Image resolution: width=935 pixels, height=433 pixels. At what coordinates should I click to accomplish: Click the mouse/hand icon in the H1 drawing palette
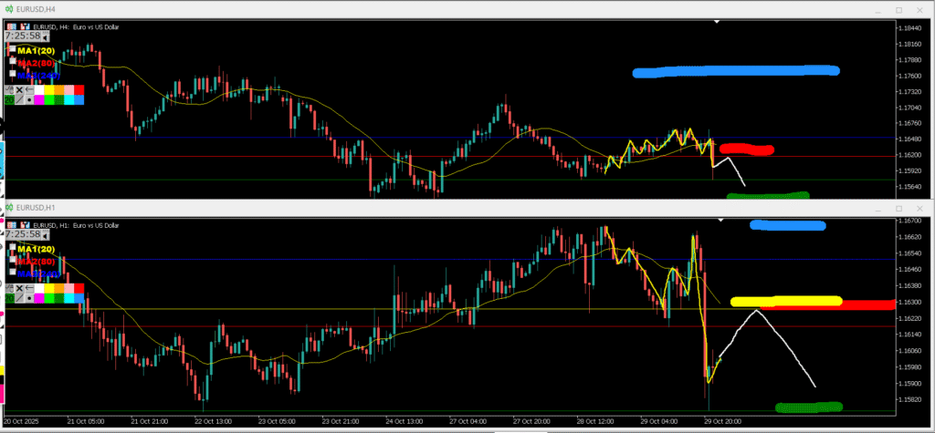[9, 287]
